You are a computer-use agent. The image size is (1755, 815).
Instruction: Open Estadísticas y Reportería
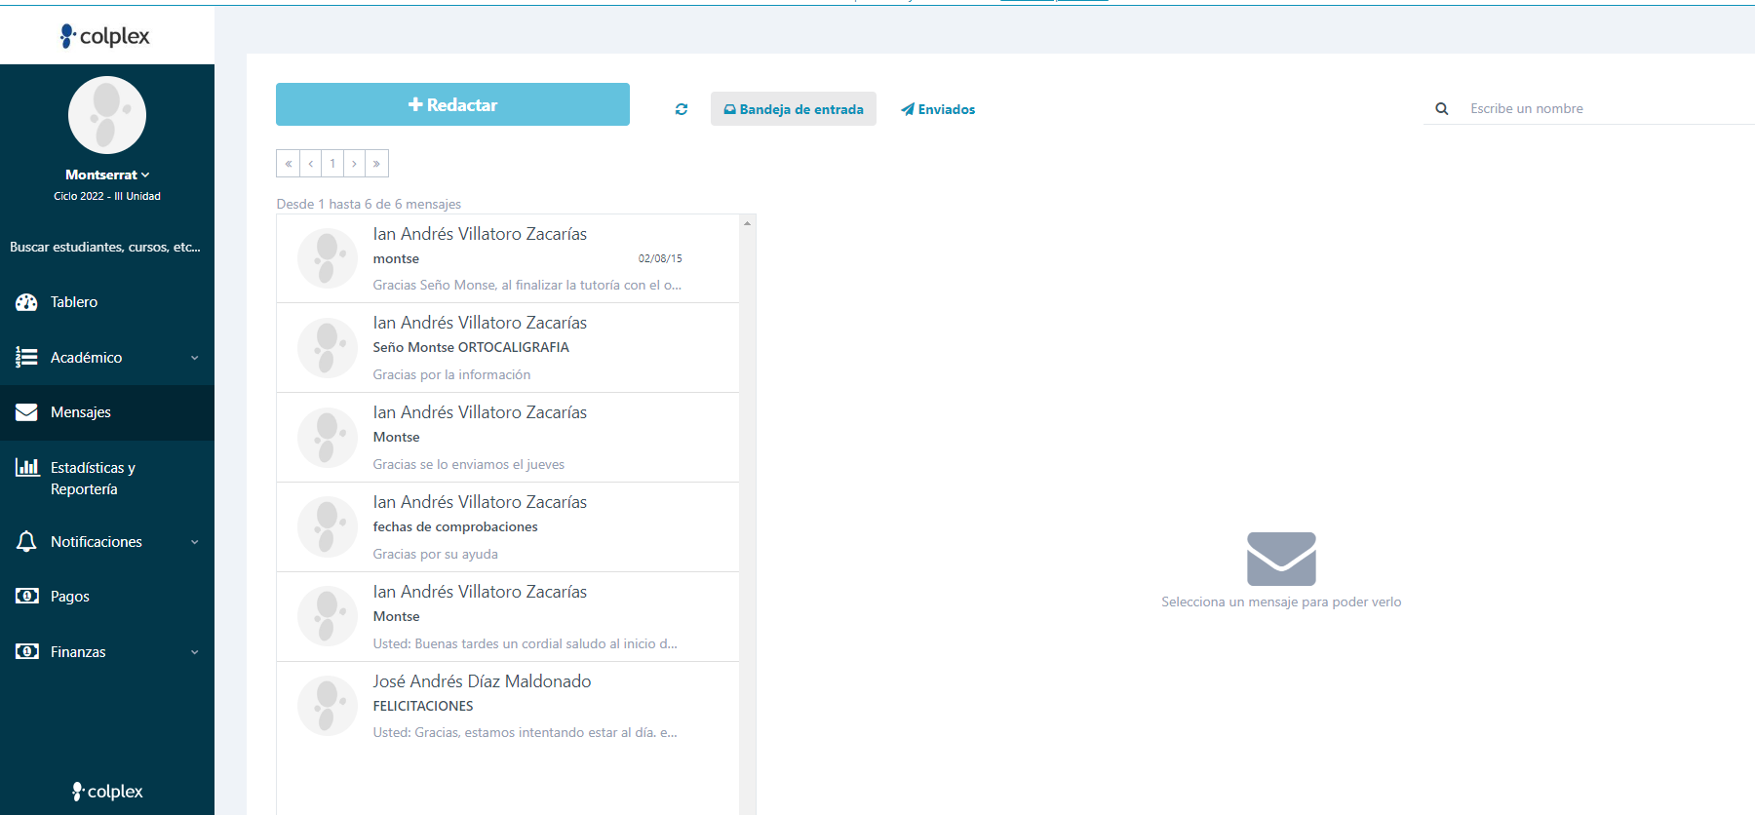tap(107, 479)
